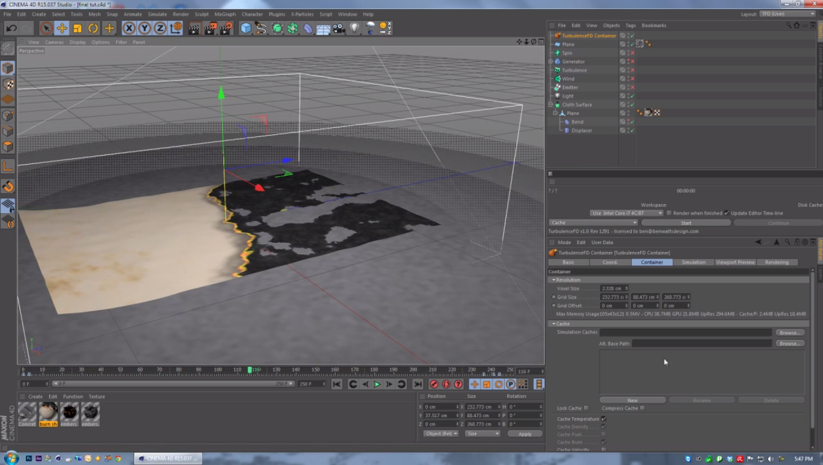Select the Live Selection tool
Viewport: 823px width, 465px height.
click(46, 28)
